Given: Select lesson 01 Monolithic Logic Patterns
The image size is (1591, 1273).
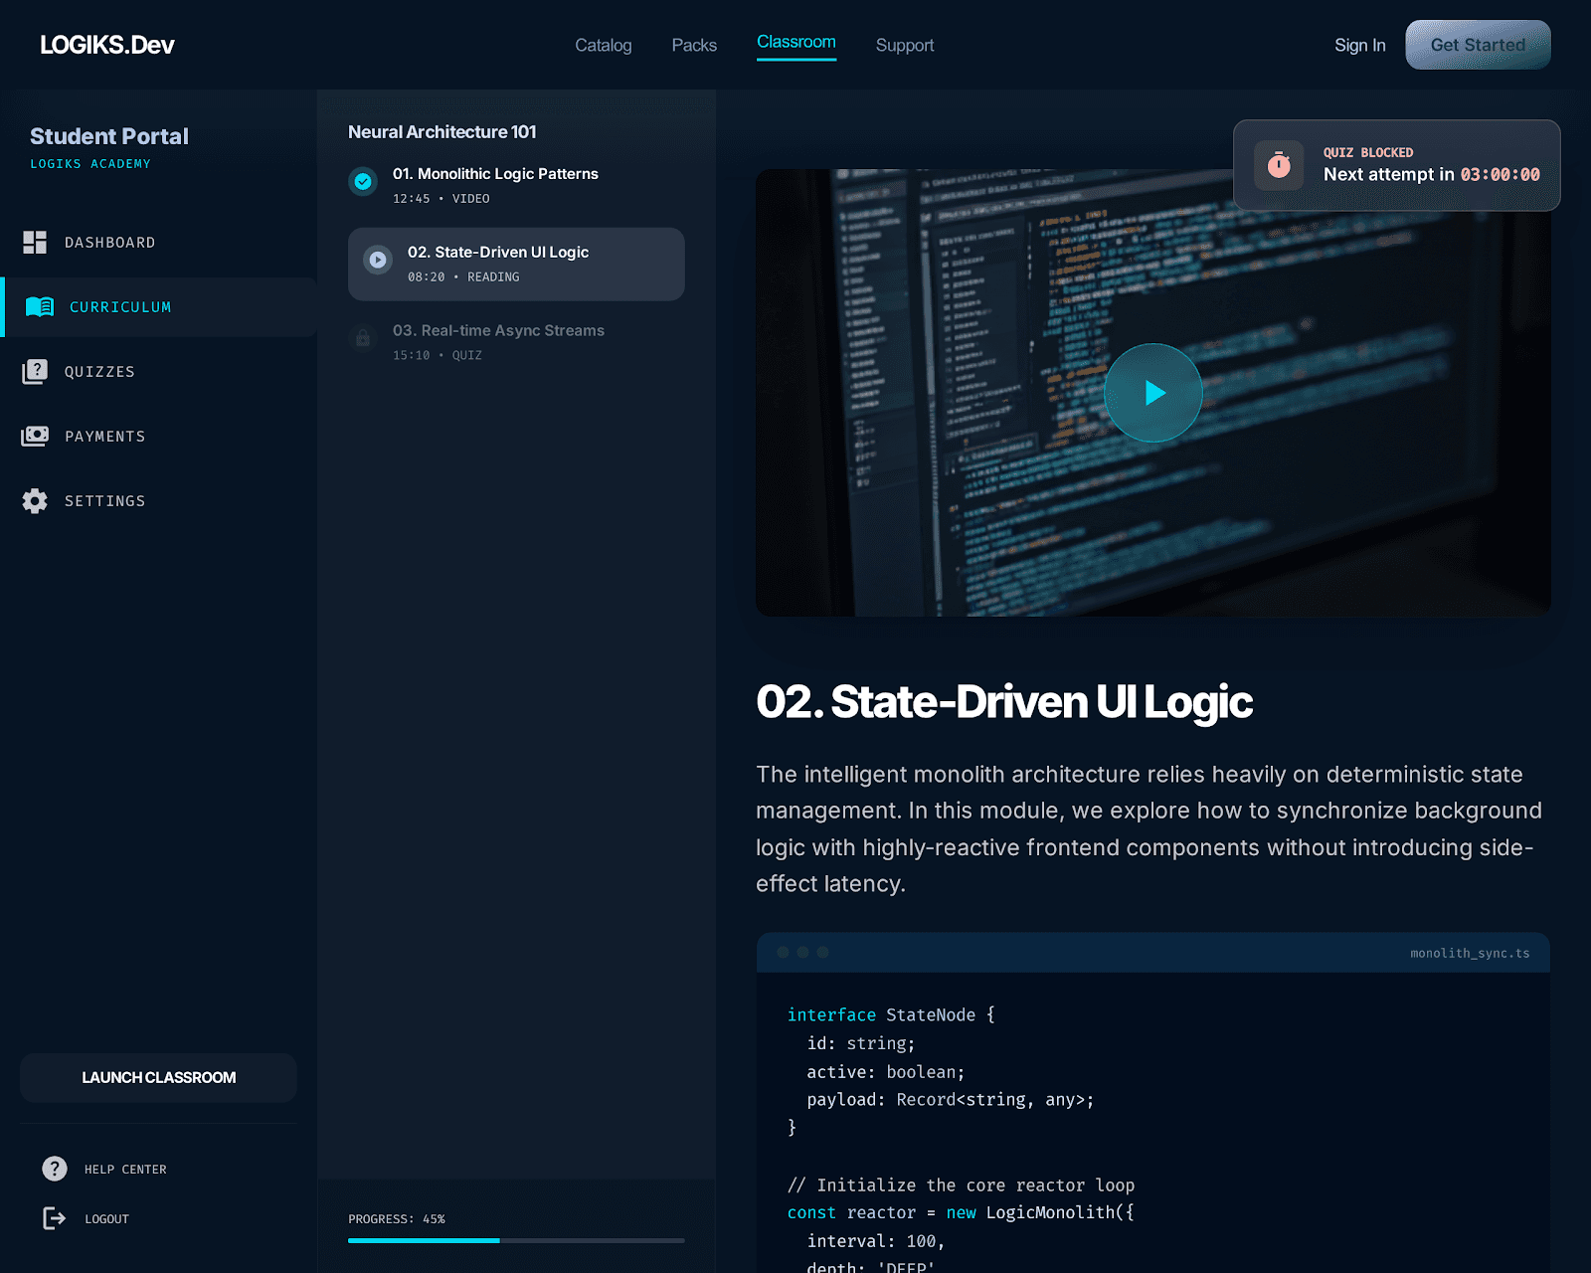Looking at the screenshot, I should (x=495, y=174).
